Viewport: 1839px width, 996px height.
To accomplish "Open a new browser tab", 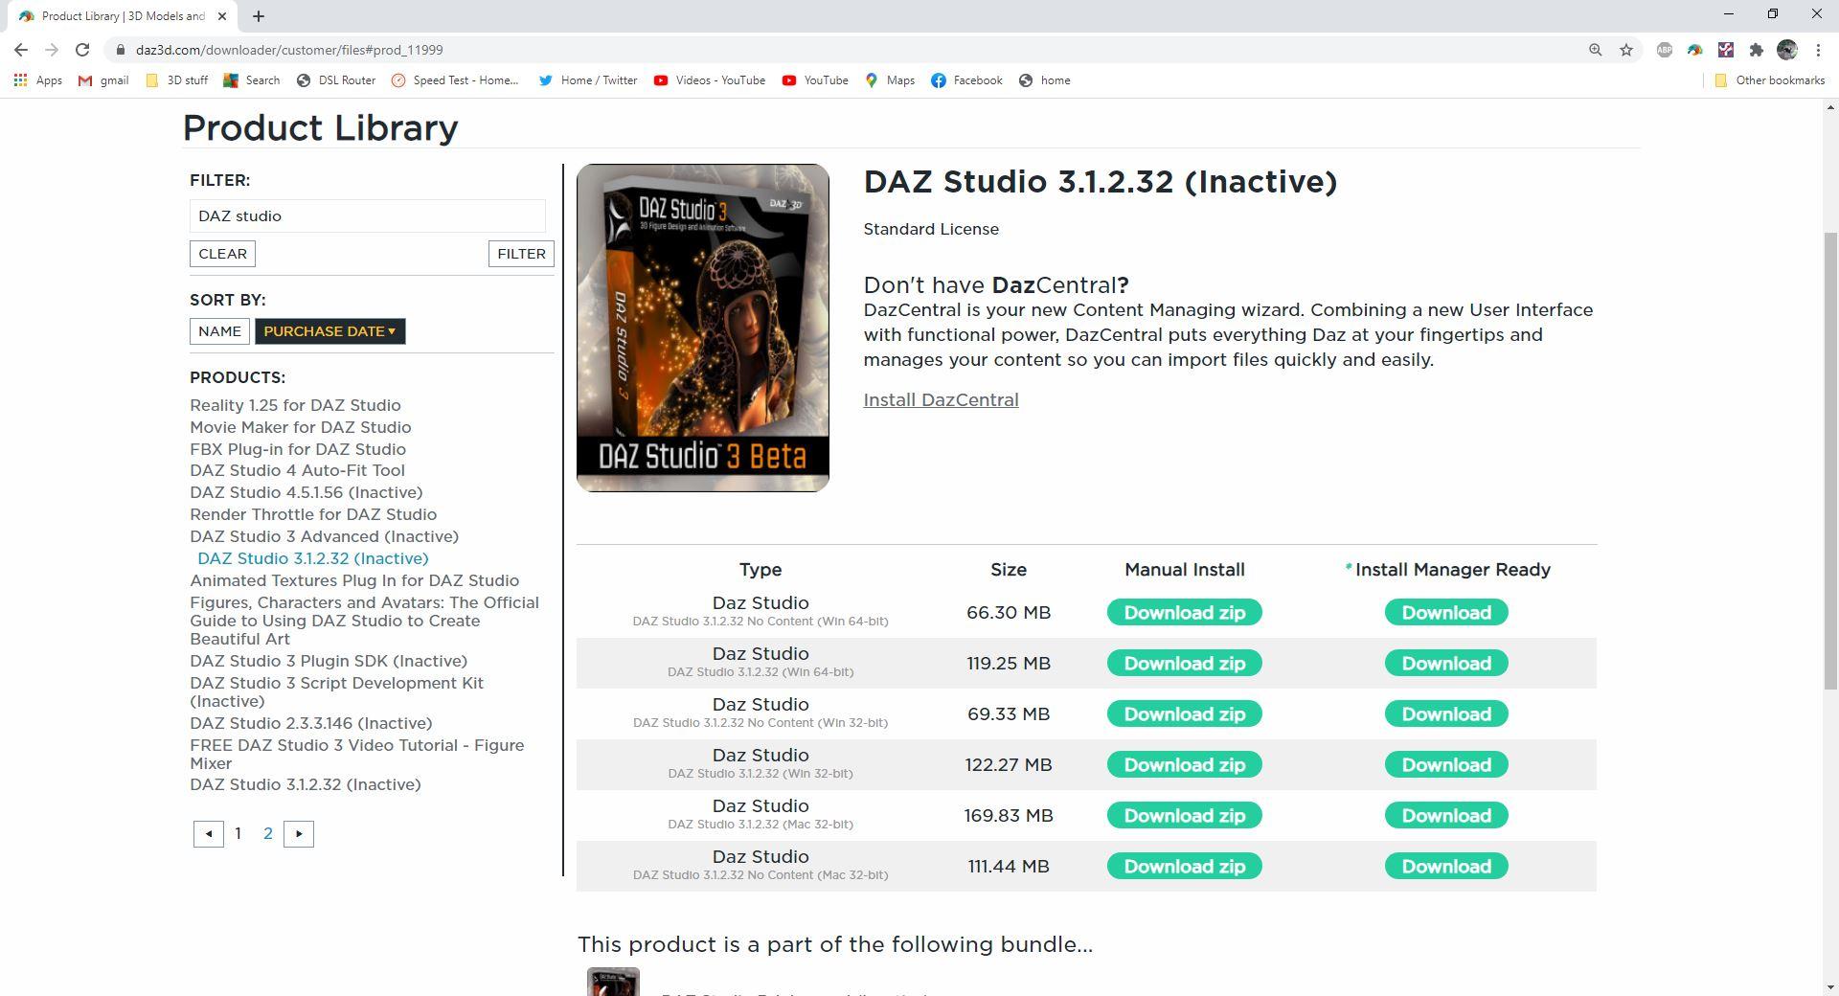I will click(x=259, y=16).
